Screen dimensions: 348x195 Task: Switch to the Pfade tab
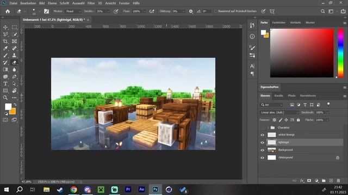tap(291, 96)
